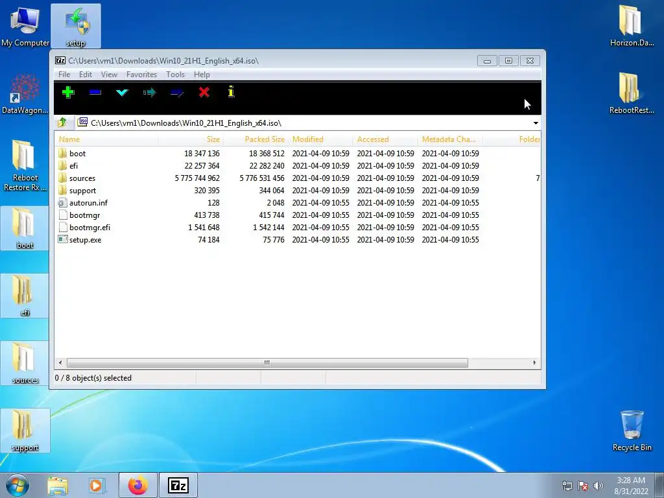Select the Recycle Bin icon
The image size is (664, 498).
[632, 431]
